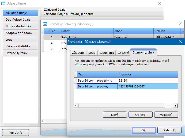Viewport: 185px width, 138px height.
Task: Switch to the Základné tab
Action: 78,53
